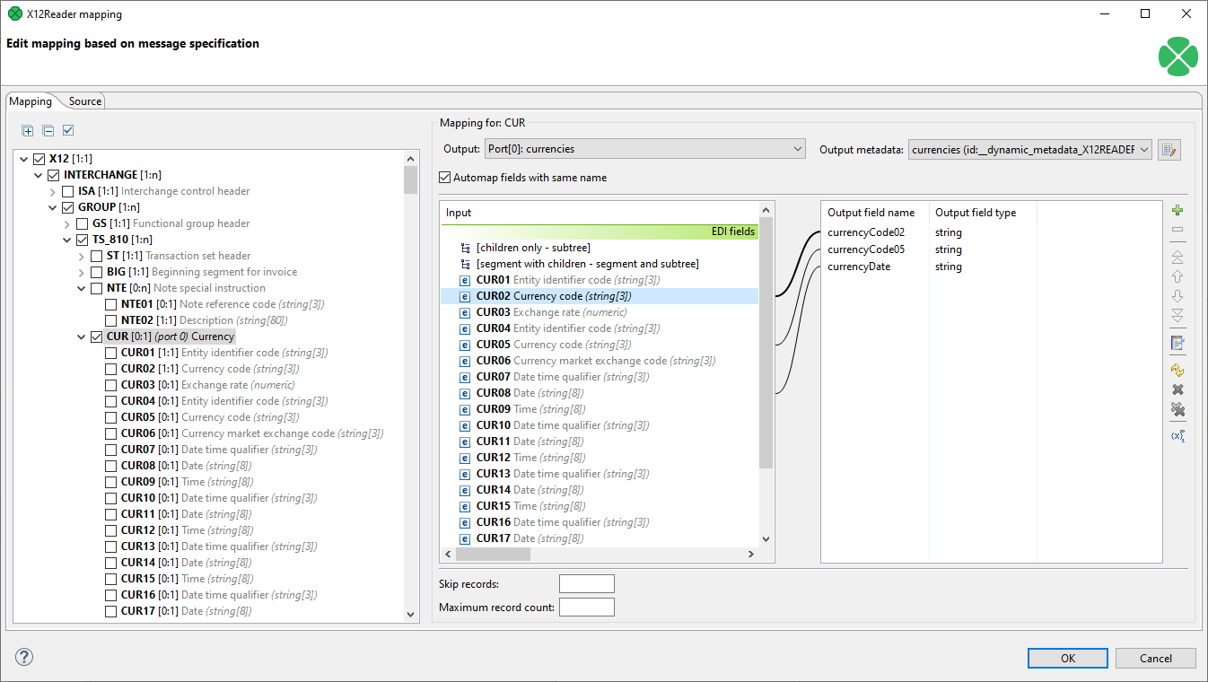The image size is (1208, 682).
Task: Switch to the Source tab
Action: (x=83, y=101)
